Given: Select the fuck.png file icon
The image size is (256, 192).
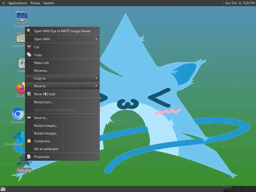Looking at the screenshot, I should tap(24, 161).
